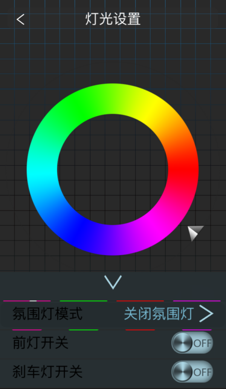Image resolution: width=226 pixels, height=389 pixels.
Task: Tap the back arrow icon
Action: 21,19
